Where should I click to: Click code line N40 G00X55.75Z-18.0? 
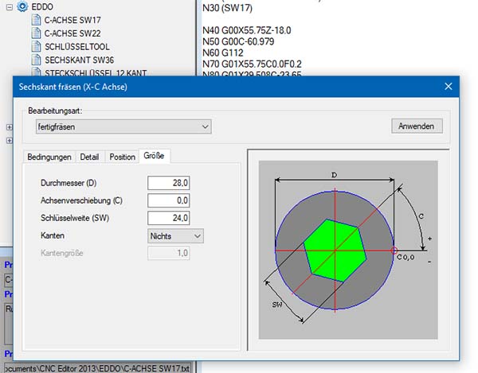click(247, 30)
